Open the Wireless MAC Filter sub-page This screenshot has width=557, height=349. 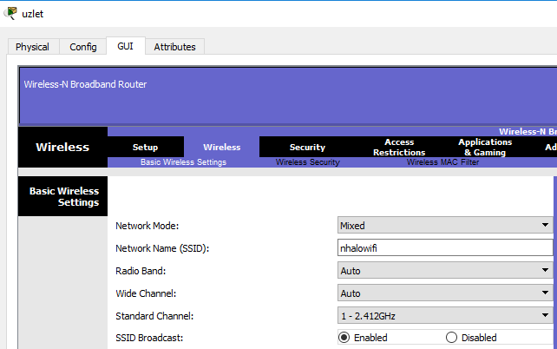[x=442, y=162]
